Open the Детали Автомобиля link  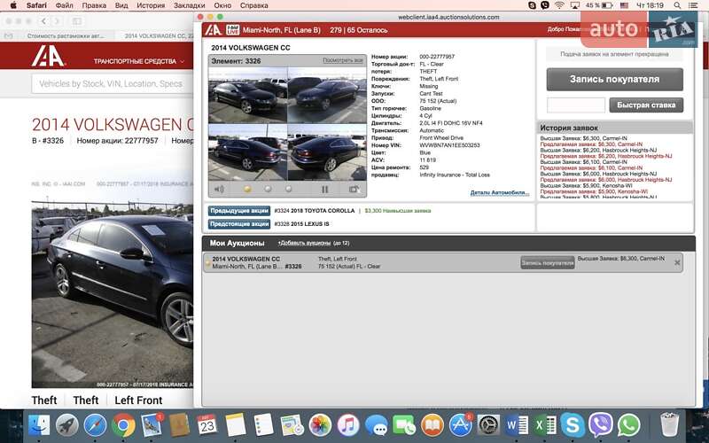point(499,192)
